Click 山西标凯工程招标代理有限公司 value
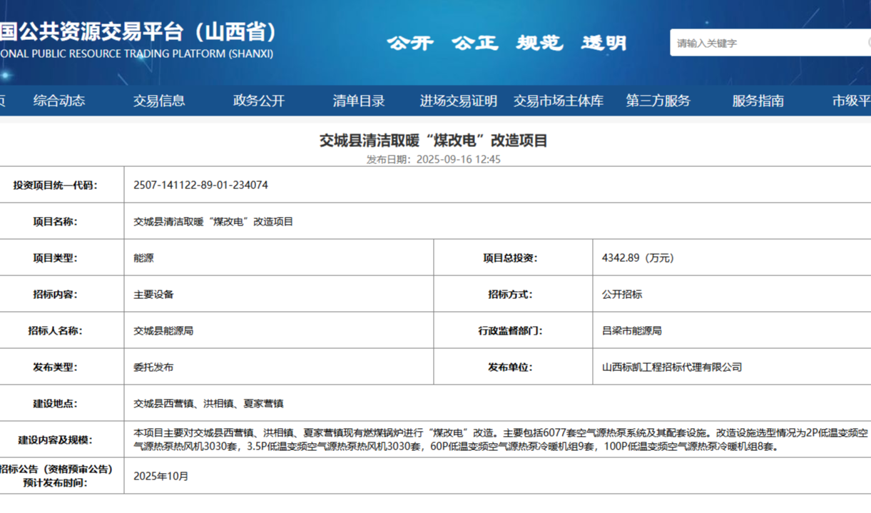Viewport: 871px width, 513px height. [x=672, y=367]
